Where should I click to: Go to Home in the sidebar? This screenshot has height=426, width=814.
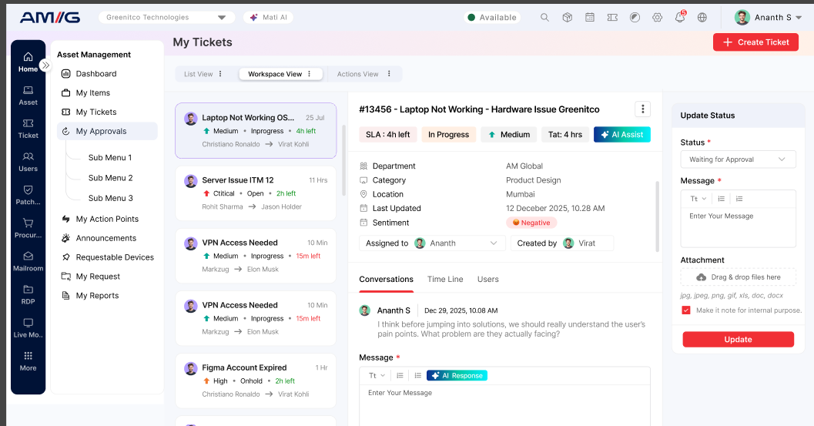(x=28, y=62)
